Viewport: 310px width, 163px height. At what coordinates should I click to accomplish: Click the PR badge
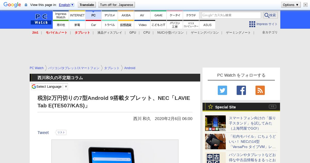273,107
